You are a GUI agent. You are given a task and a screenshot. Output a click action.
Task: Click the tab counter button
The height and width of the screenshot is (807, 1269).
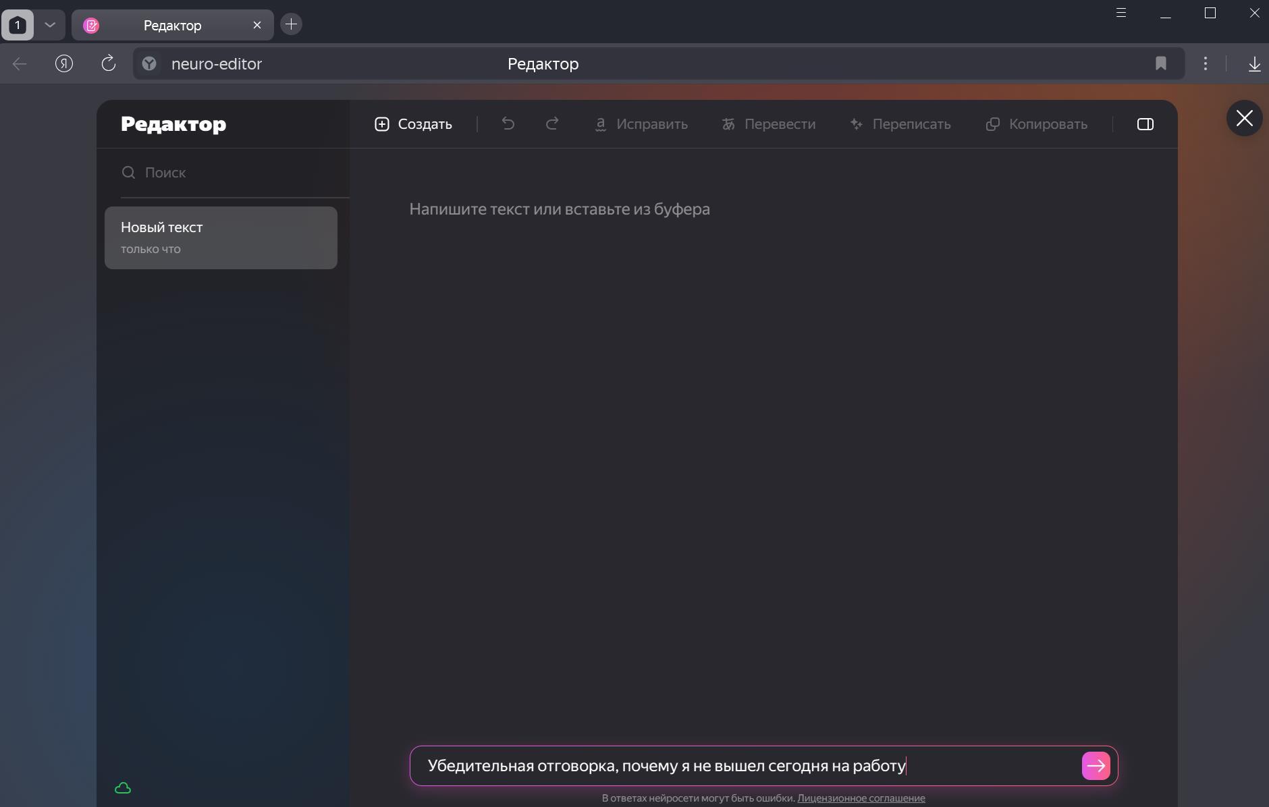click(18, 25)
